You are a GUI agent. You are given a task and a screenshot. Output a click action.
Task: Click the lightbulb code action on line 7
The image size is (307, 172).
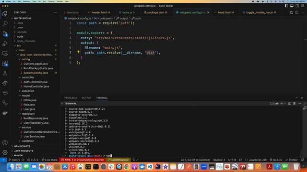pyautogui.click(x=78, y=52)
